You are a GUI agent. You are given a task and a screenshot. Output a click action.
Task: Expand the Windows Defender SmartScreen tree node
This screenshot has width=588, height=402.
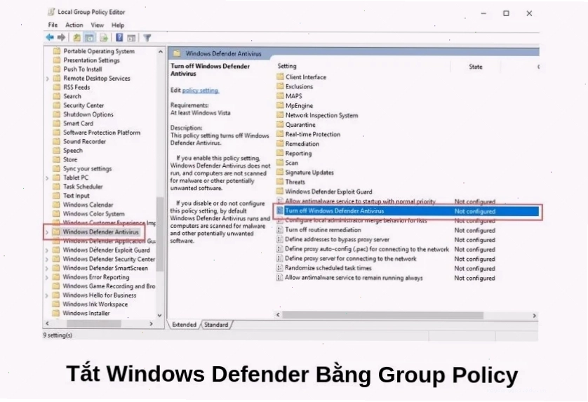(47, 268)
